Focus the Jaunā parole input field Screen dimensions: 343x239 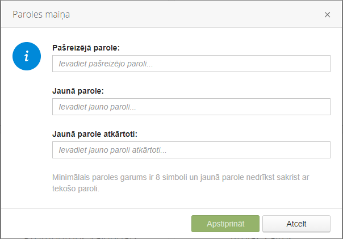point(191,107)
